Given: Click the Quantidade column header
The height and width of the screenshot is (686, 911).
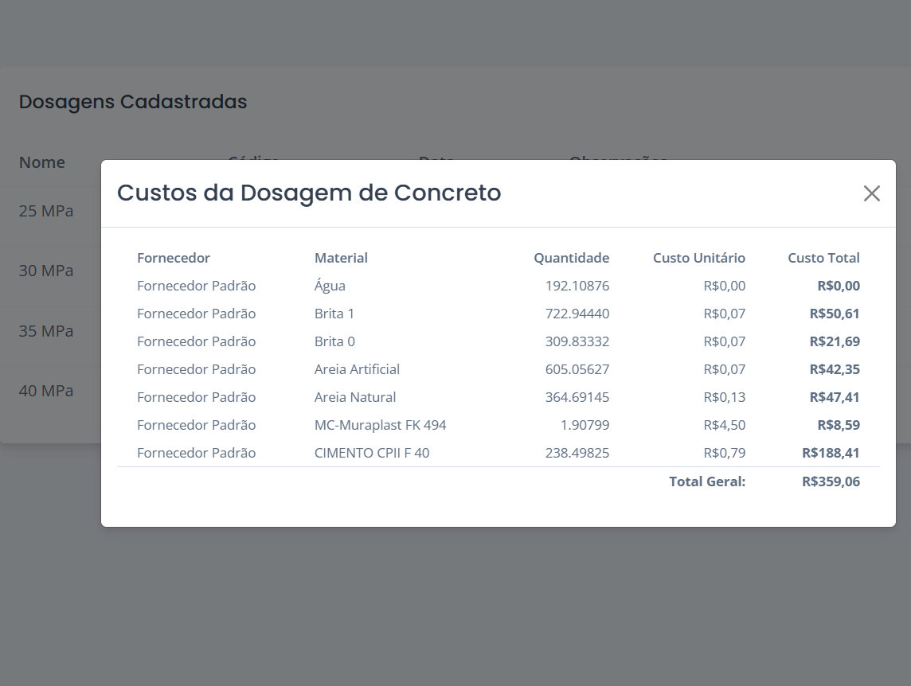Looking at the screenshot, I should [571, 258].
